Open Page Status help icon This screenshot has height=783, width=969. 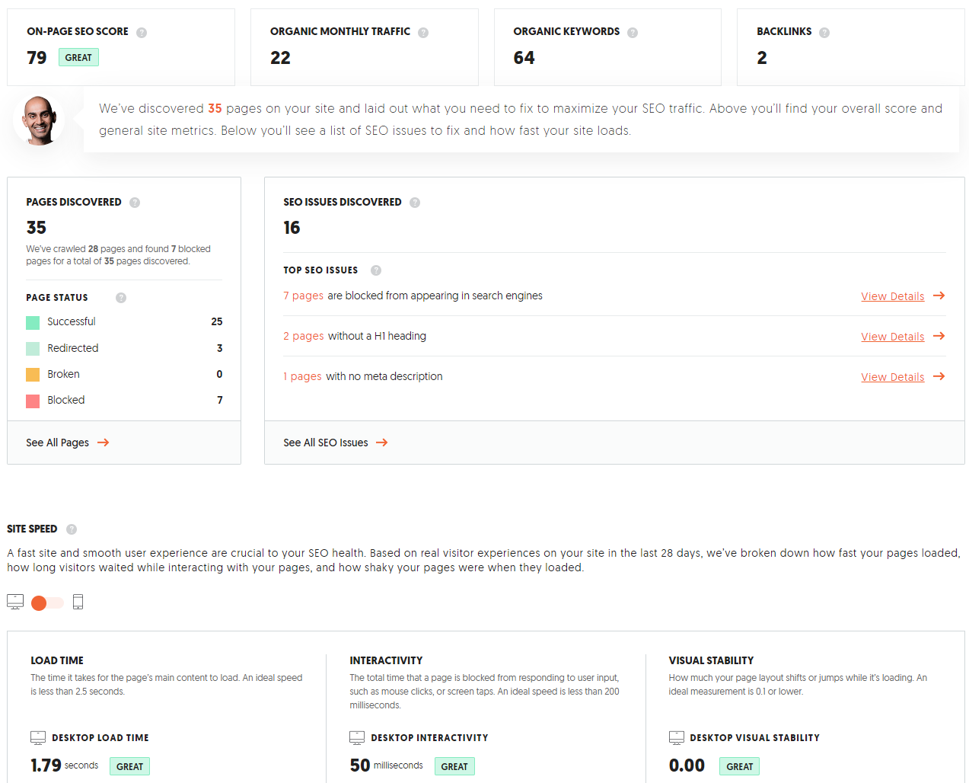[121, 298]
